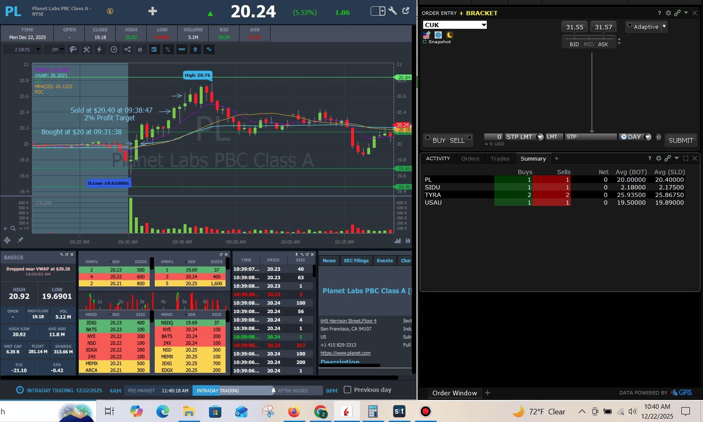Click the share icon in chart toolbar
Image resolution: width=703 pixels, height=422 pixels.
pyautogui.click(x=127, y=50)
